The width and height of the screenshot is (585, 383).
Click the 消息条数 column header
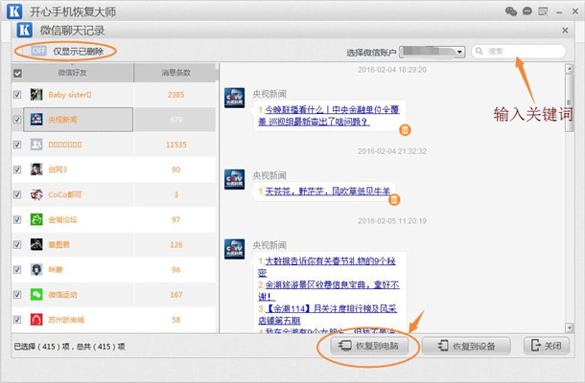coord(175,73)
